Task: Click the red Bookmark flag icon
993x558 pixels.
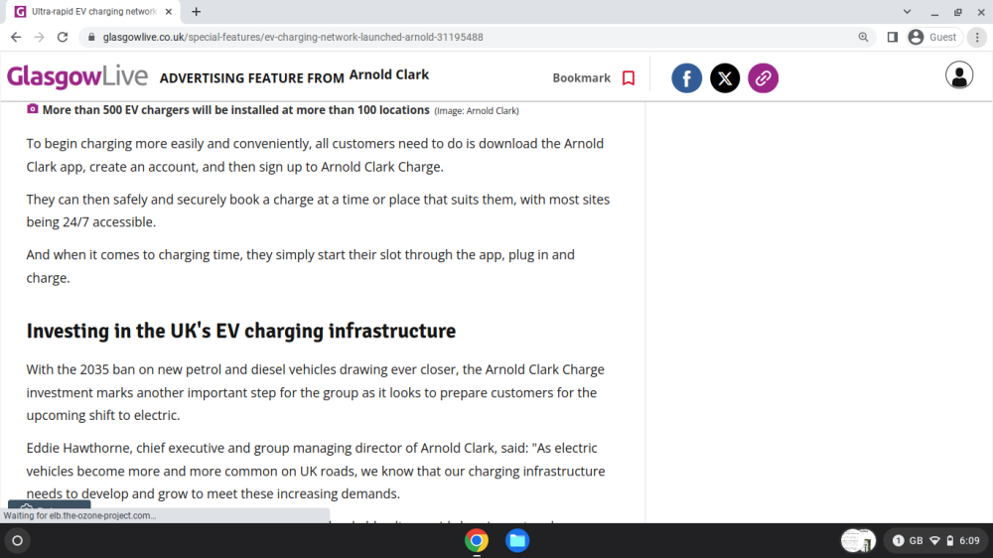Action: coord(629,77)
